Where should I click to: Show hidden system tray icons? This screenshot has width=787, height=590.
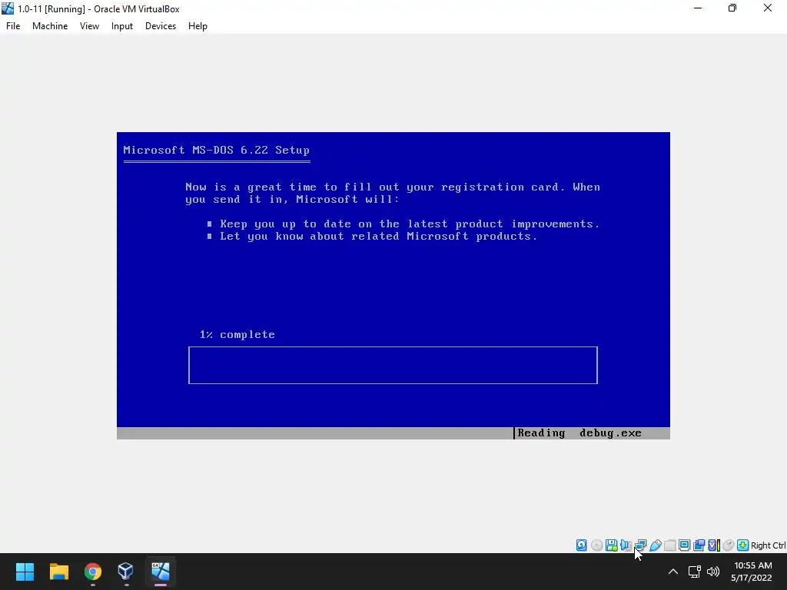(x=673, y=572)
